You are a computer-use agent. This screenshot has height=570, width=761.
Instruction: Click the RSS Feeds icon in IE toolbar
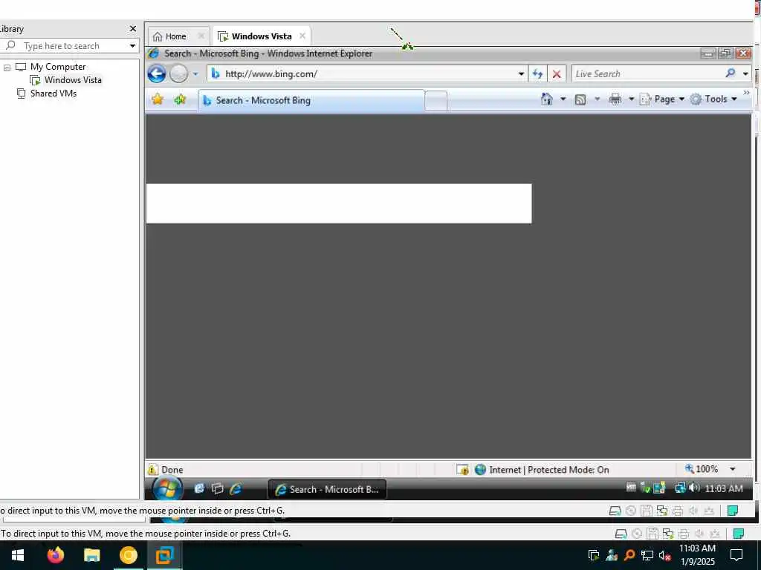[580, 99]
